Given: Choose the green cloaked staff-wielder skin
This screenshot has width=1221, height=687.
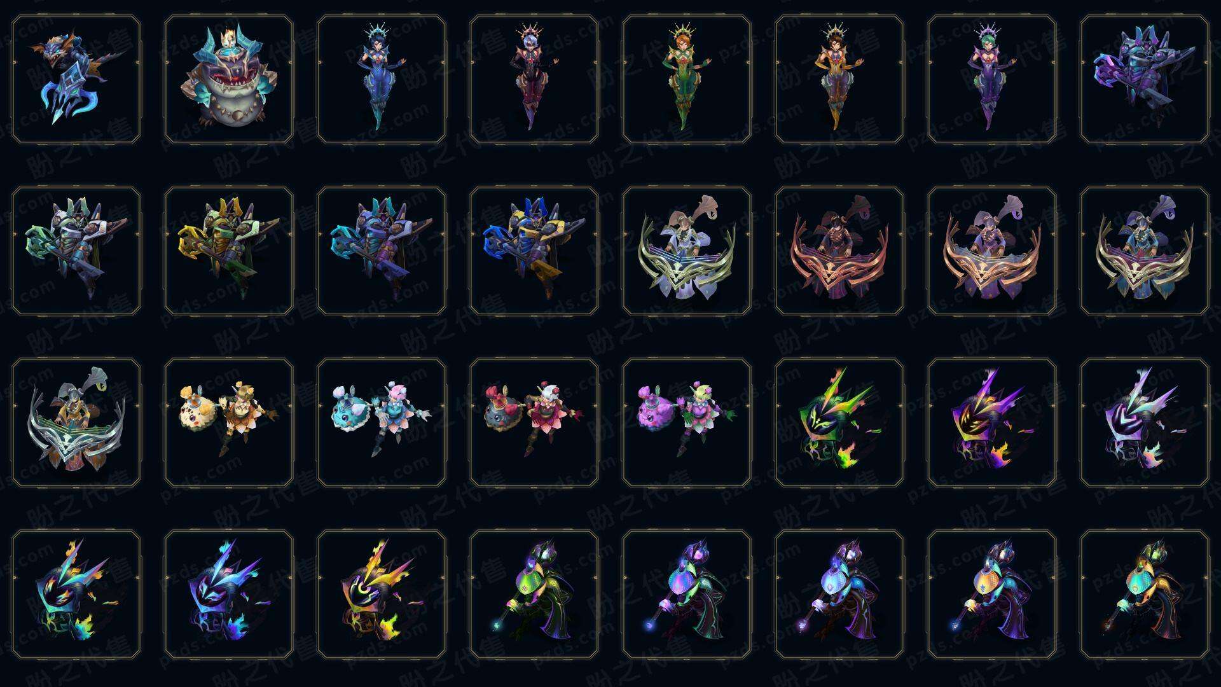Looking at the screenshot, I should pos(534,594).
